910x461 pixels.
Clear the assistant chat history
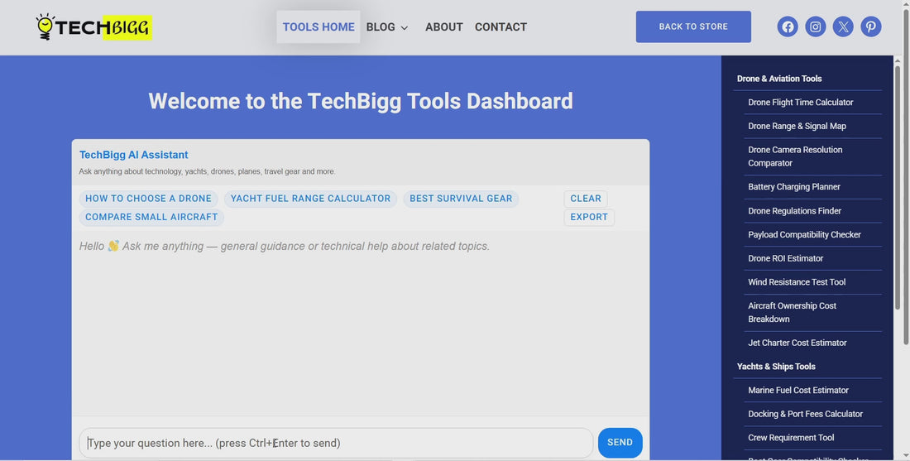point(586,199)
